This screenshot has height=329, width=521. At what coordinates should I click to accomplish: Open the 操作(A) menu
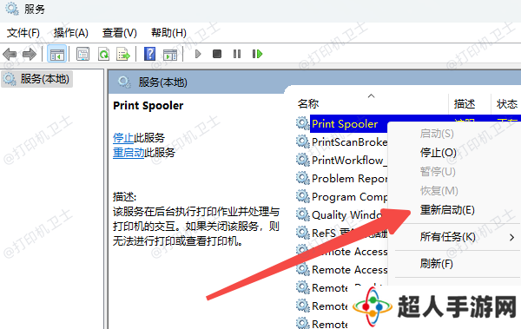[x=71, y=33]
